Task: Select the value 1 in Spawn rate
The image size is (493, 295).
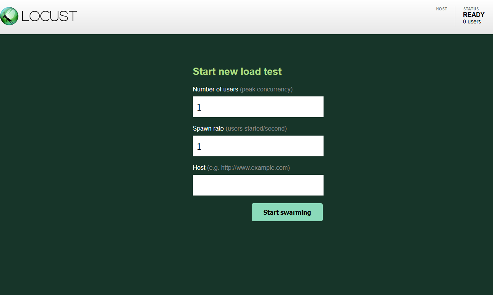Action: pyautogui.click(x=199, y=146)
